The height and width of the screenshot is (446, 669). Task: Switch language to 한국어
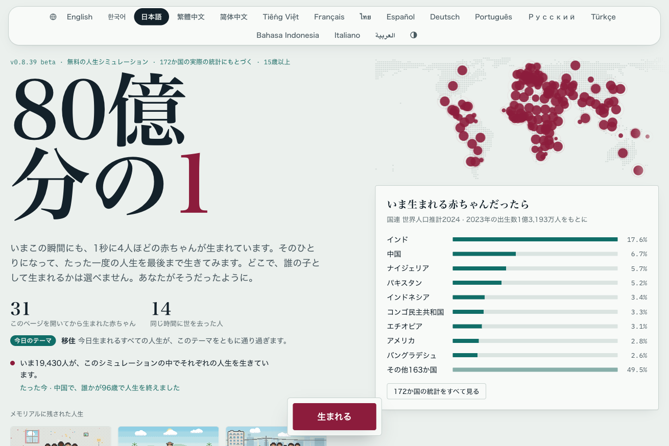tap(116, 17)
